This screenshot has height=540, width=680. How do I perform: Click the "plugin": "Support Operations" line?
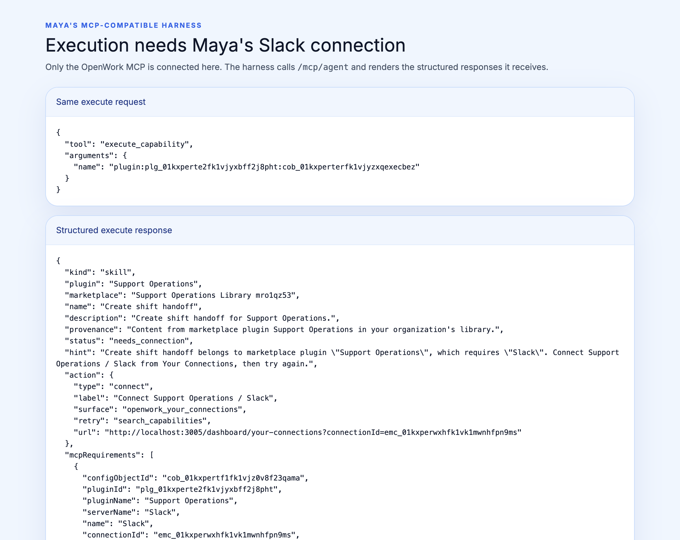coord(133,284)
